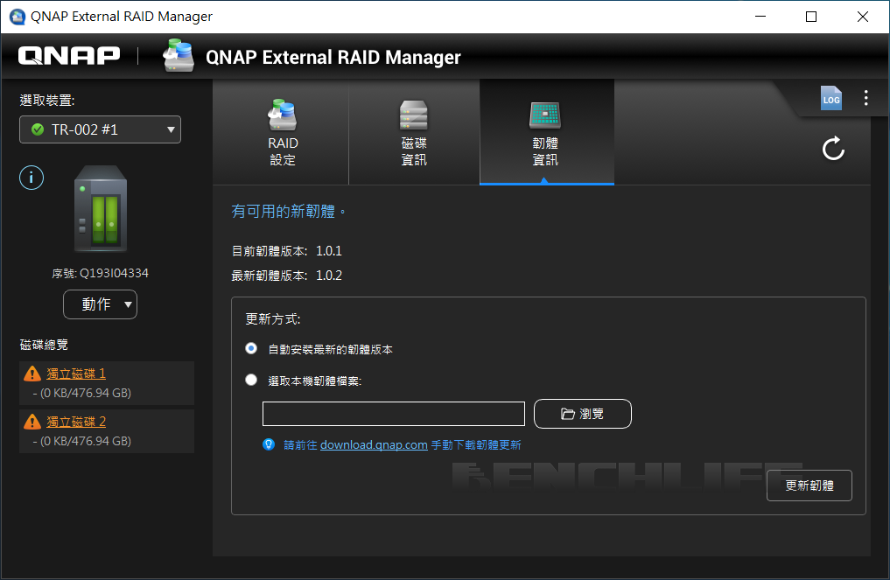The width and height of the screenshot is (890, 580).
Task: Click the warning icon for 獨立磁碟 1
Action: point(32,374)
